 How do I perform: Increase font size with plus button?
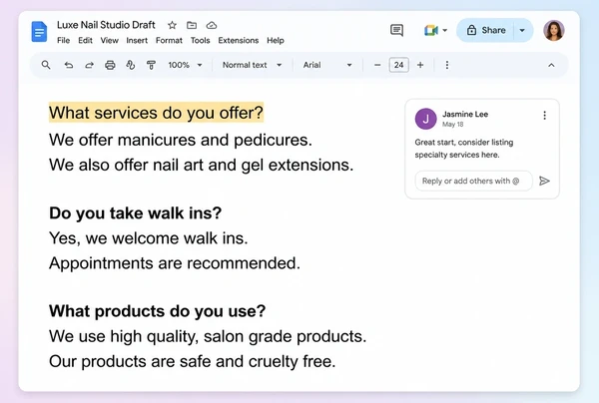(420, 65)
